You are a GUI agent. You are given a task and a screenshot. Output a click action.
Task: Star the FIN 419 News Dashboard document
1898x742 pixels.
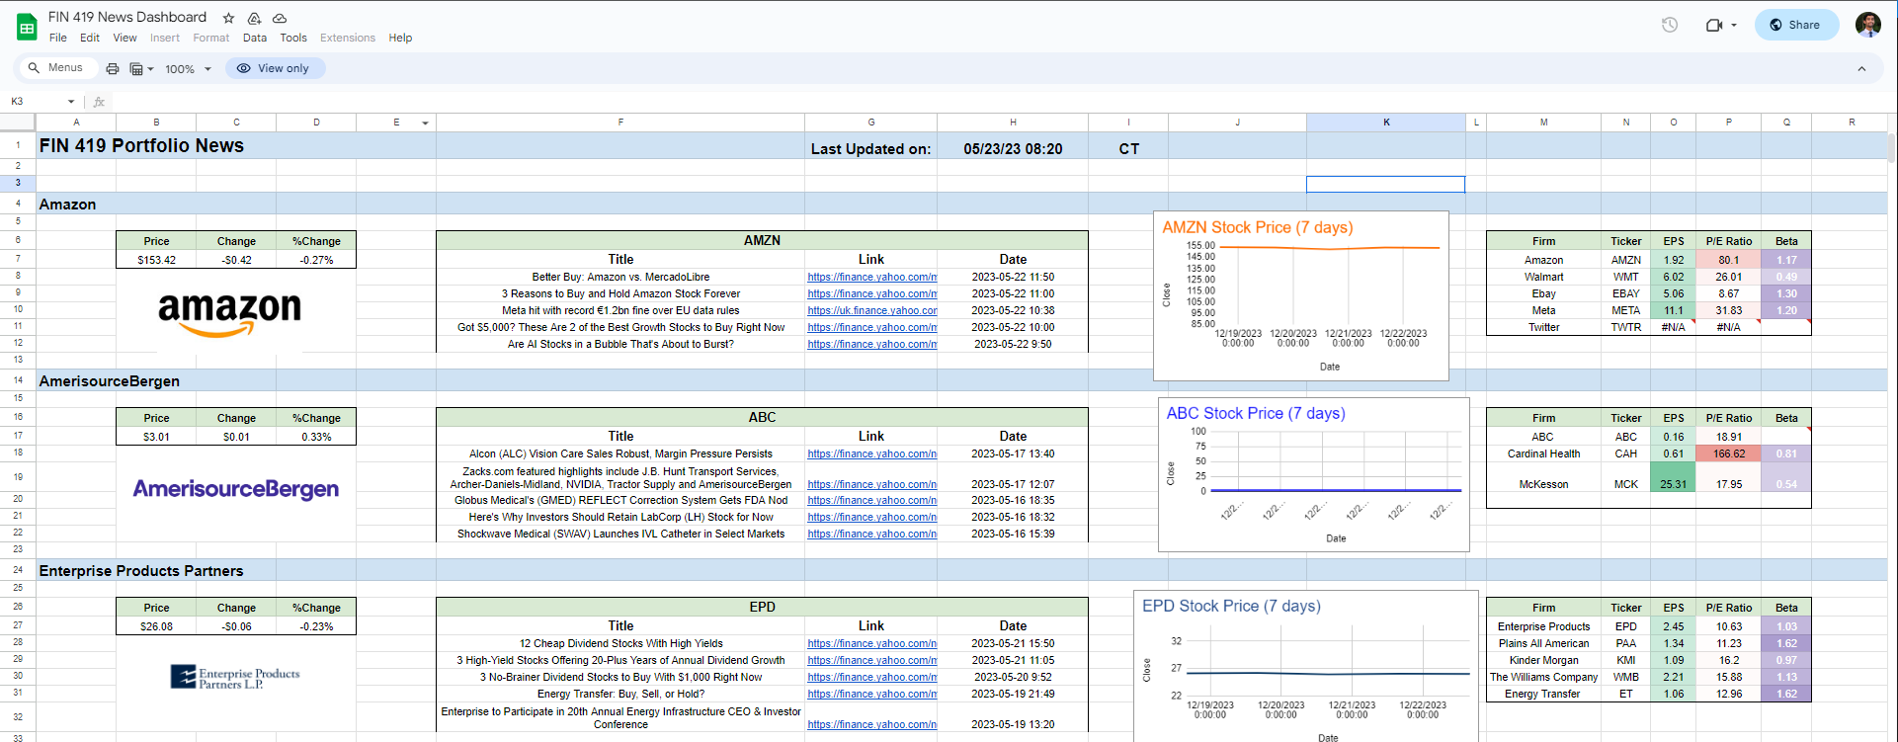tap(229, 18)
